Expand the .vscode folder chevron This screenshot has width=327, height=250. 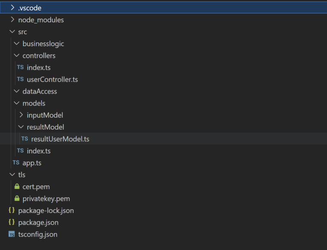(x=12, y=8)
